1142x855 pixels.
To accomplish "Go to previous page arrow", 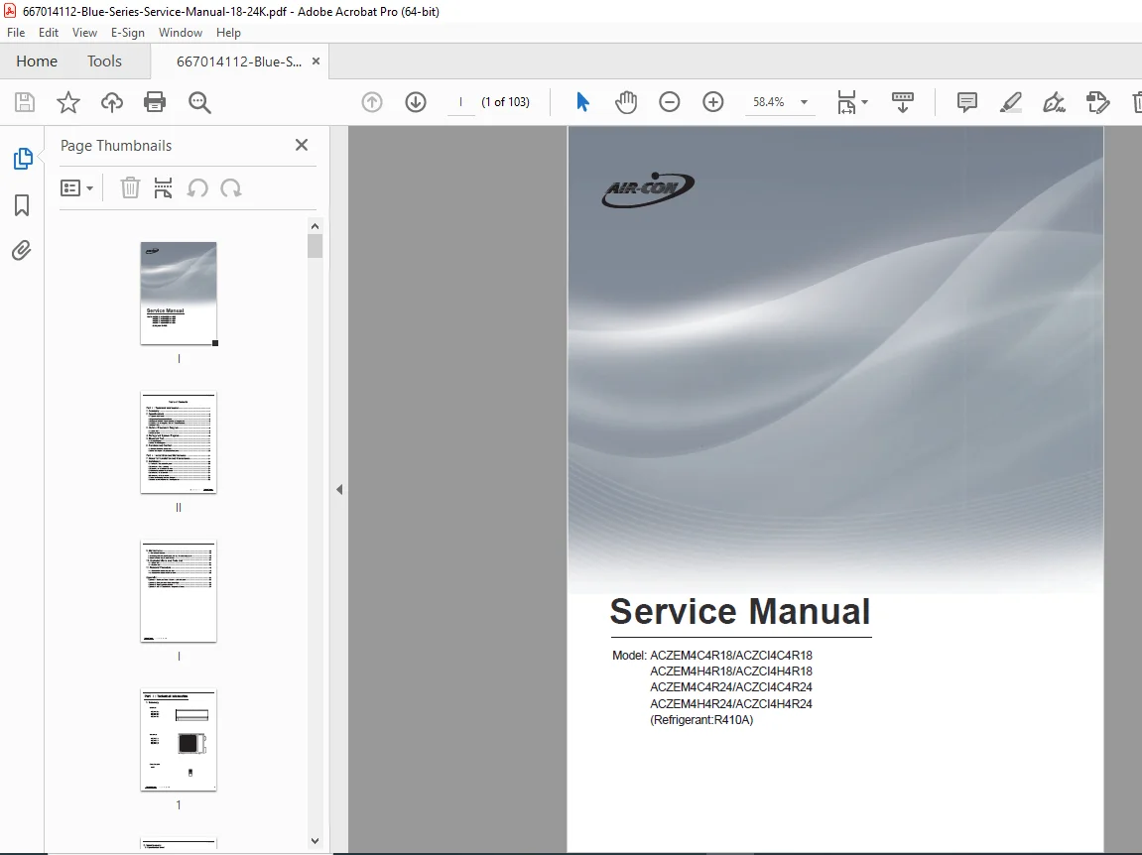I will 372,102.
